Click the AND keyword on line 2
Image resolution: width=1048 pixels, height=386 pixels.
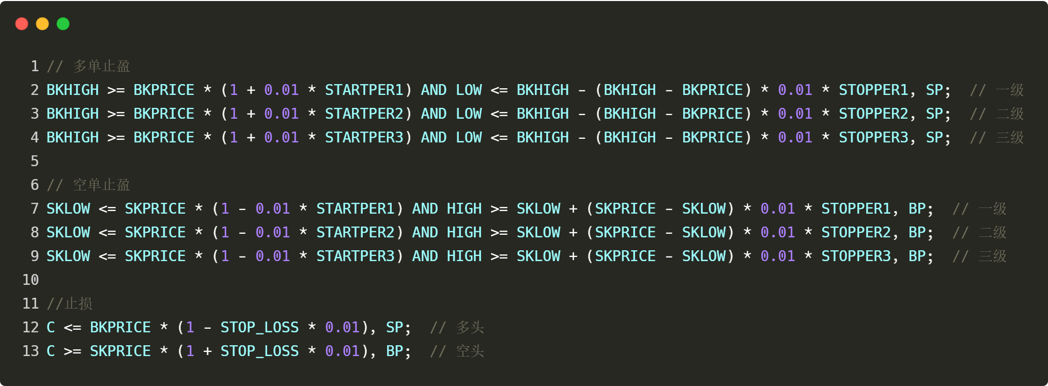tap(434, 90)
